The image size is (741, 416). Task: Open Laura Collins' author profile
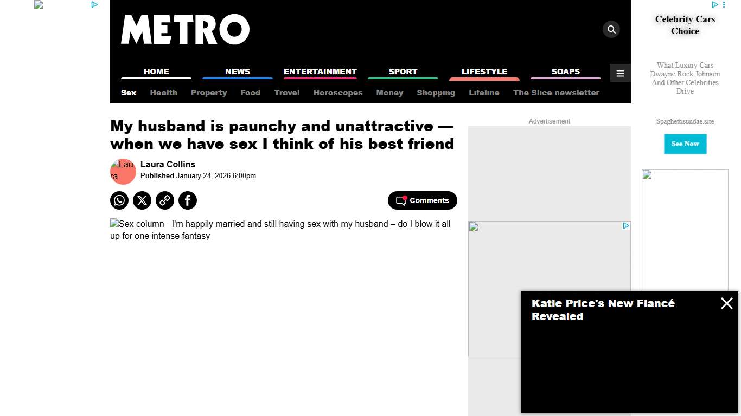168,164
